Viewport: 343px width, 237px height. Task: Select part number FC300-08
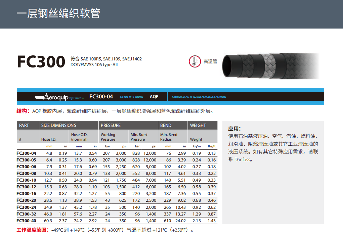coord(26,173)
